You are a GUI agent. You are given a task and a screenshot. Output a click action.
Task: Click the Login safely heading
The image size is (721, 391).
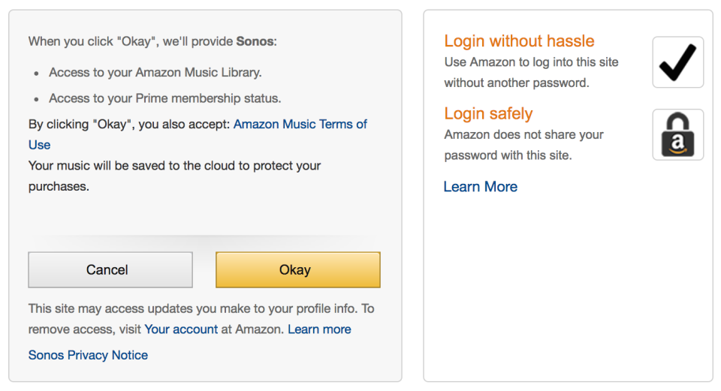[488, 113]
